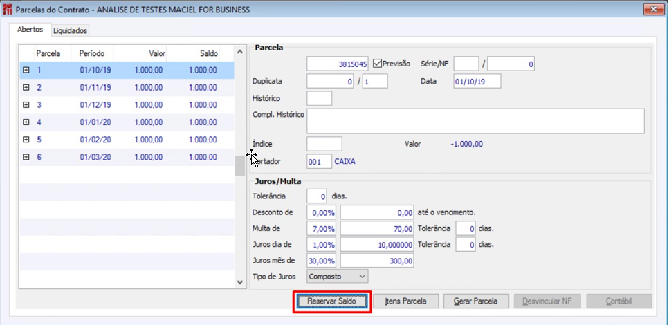
Task: Click the -1.000,00 Valor amount
Action: (467, 144)
